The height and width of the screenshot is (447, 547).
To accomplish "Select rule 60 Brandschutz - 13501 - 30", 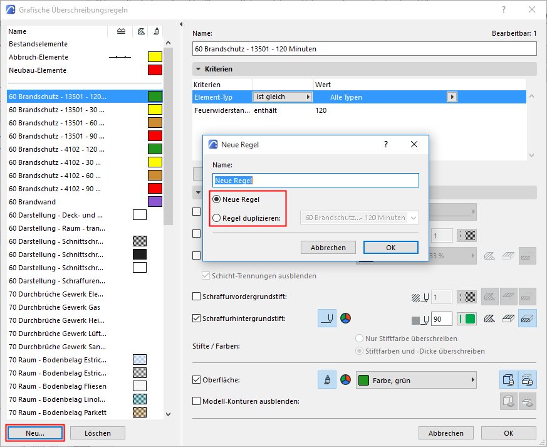I will 85,110.
